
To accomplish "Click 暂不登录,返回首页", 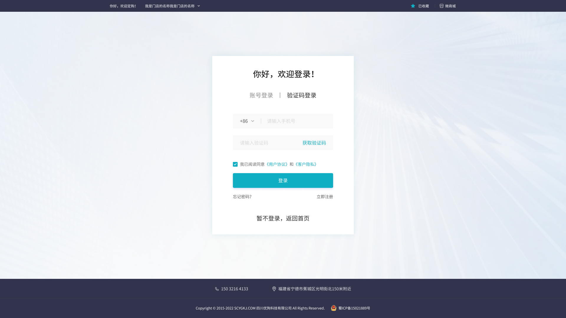I will point(283,218).
